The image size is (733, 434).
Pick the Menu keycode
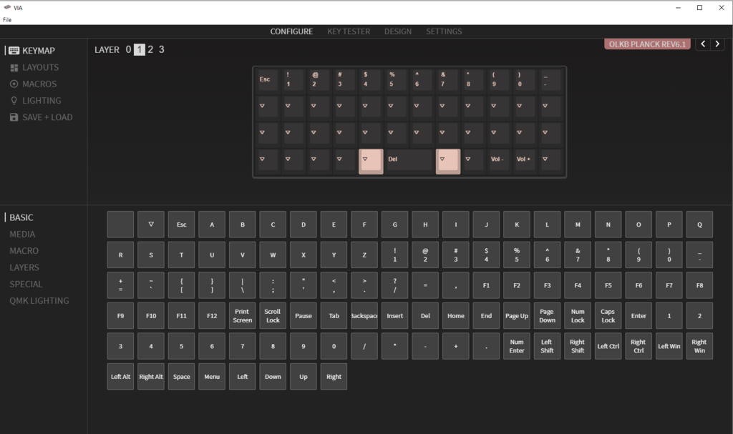[x=212, y=377]
